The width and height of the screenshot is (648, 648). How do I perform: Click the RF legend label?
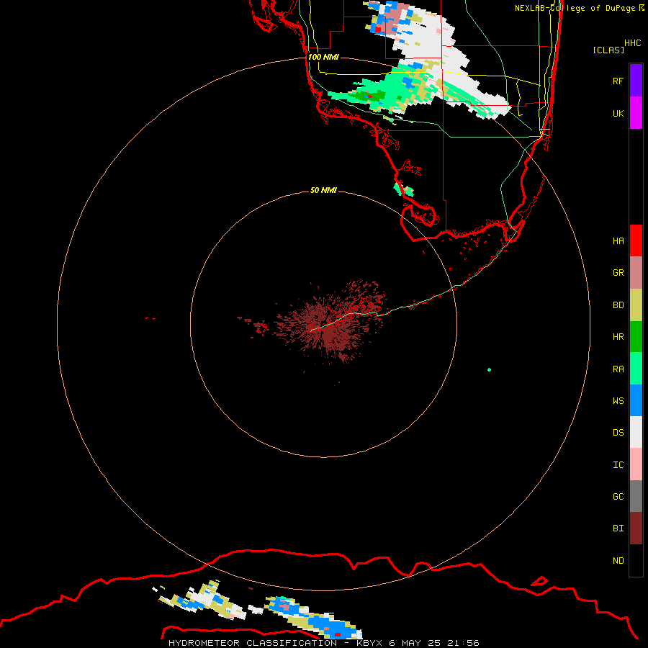click(618, 81)
